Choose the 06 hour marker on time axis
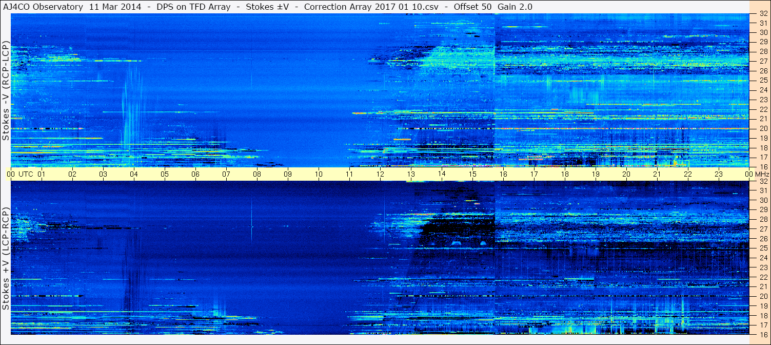 coord(195,174)
